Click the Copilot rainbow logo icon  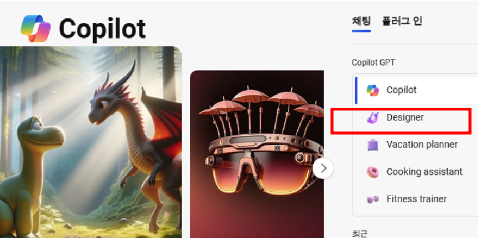(x=35, y=28)
